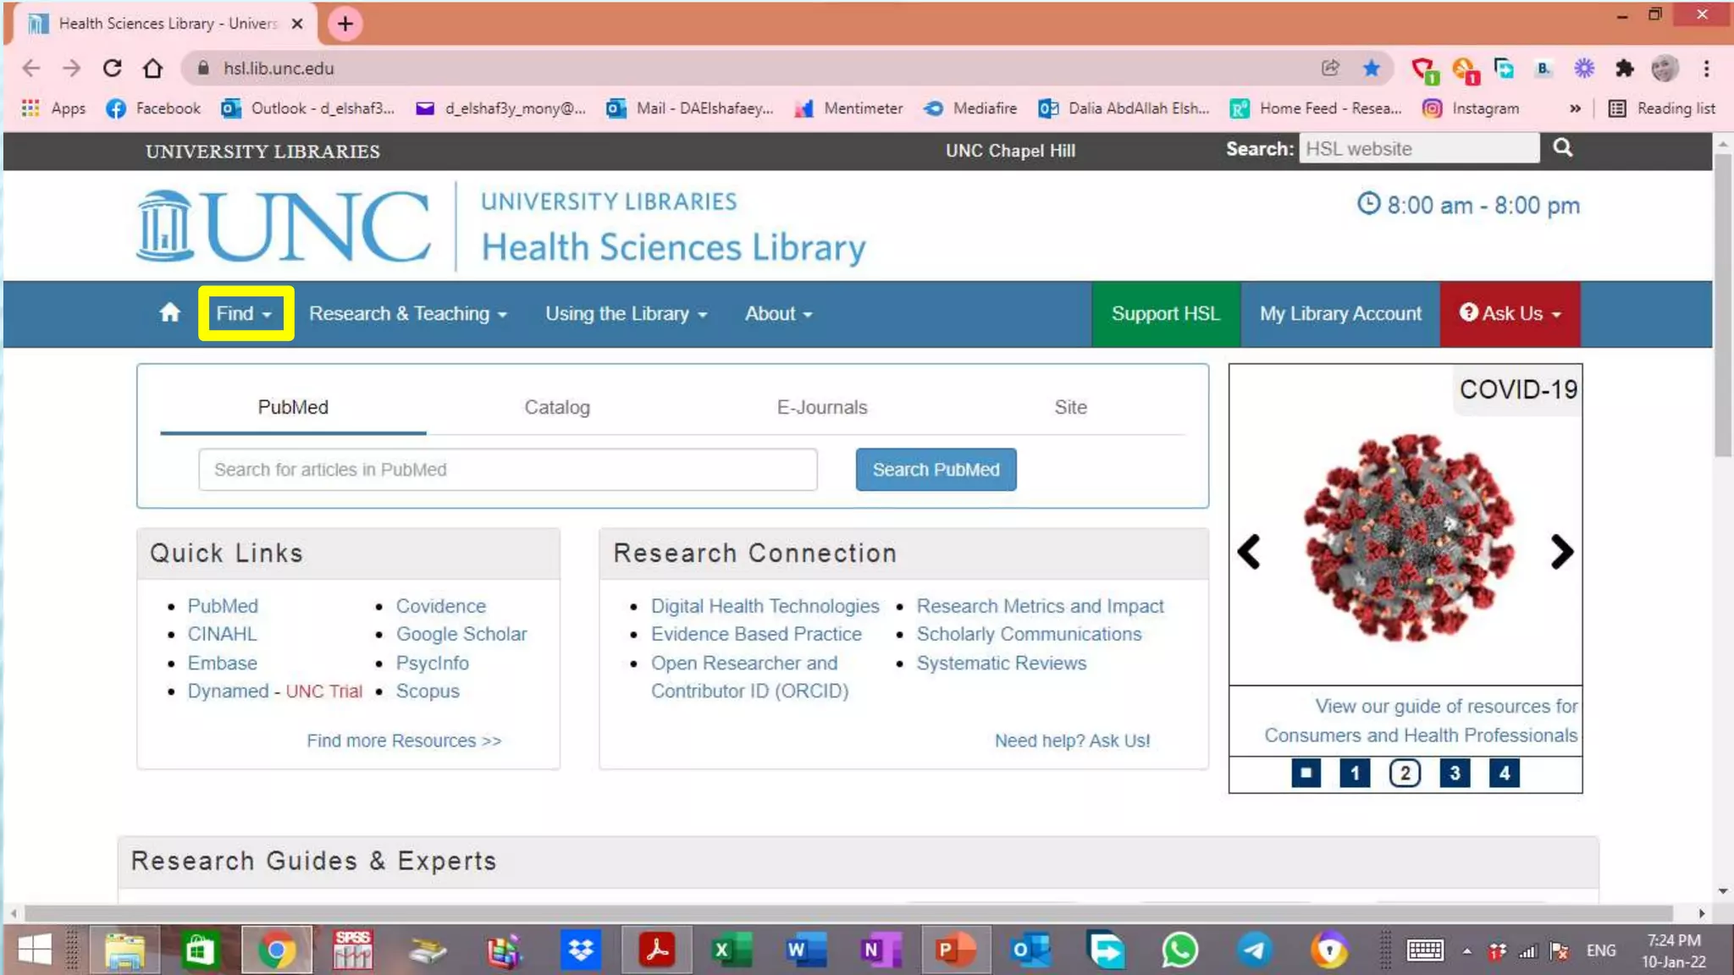Image resolution: width=1734 pixels, height=975 pixels.
Task: Bookmark the page with the star icon
Action: click(1371, 69)
